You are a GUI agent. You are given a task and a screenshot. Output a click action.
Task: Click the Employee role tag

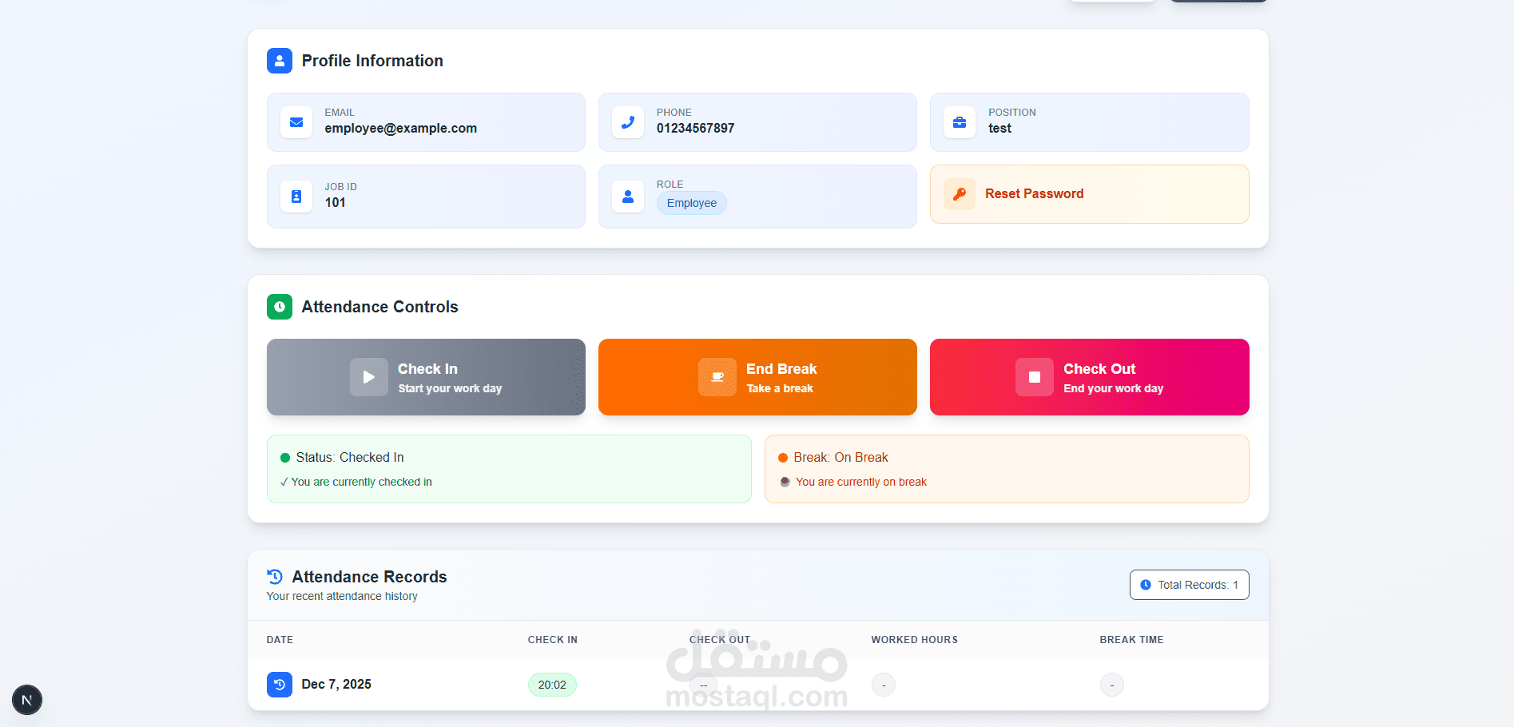692,203
